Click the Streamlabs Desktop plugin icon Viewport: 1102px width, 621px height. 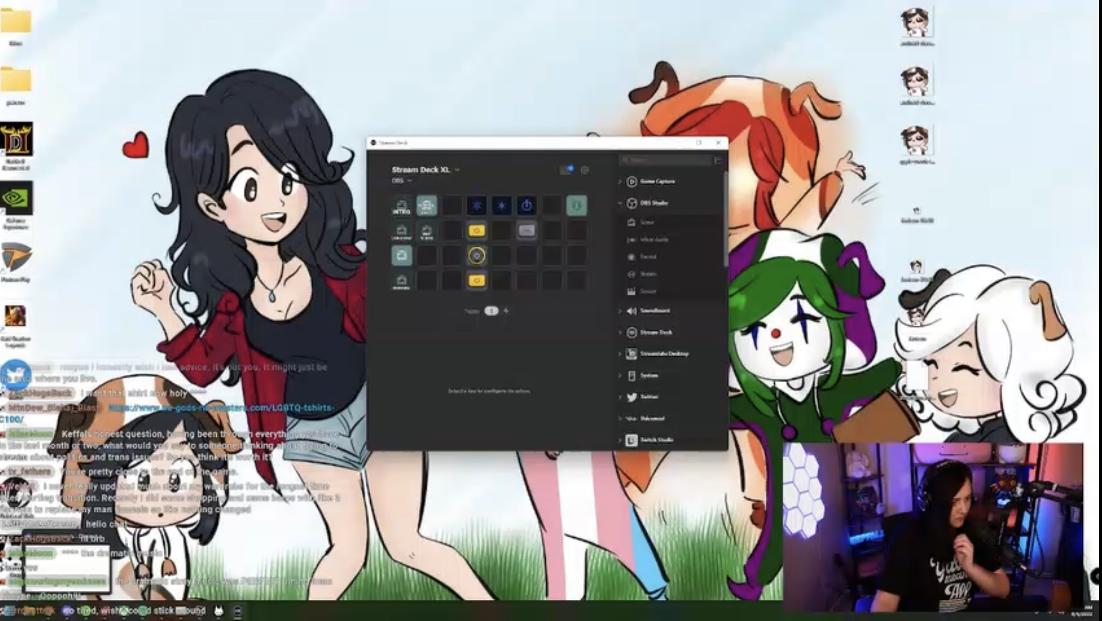click(631, 354)
